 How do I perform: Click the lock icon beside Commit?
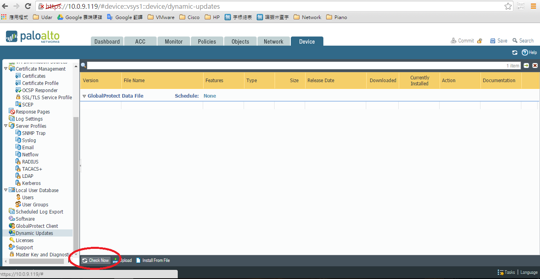[x=480, y=41]
